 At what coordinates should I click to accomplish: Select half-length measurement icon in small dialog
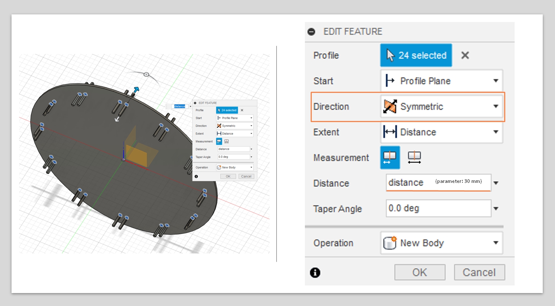219,141
